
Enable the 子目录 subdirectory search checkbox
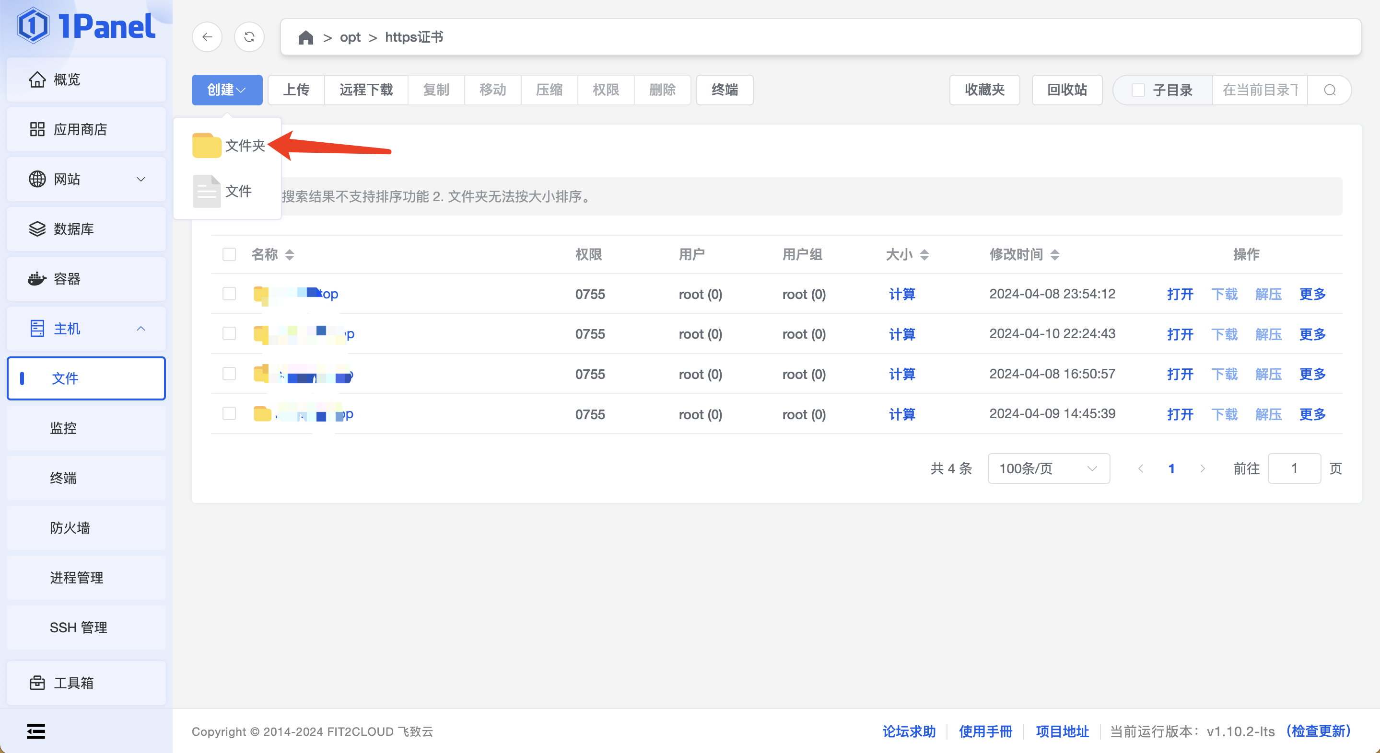1138,90
